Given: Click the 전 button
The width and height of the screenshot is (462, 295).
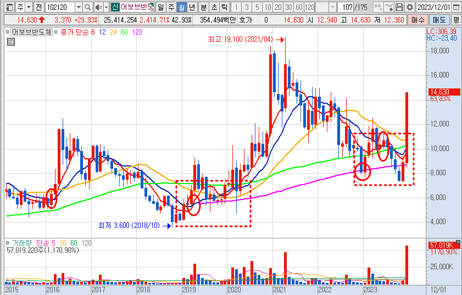Looking at the screenshot, I should coord(38,7).
